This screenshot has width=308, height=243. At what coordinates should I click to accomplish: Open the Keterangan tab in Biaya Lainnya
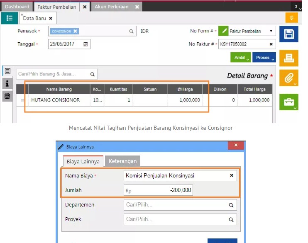tap(122, 161)
